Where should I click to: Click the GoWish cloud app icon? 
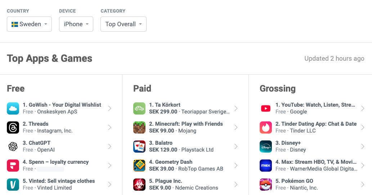13,108
